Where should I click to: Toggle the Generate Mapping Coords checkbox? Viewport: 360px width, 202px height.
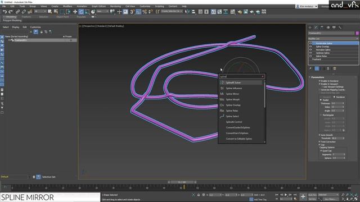319,90
